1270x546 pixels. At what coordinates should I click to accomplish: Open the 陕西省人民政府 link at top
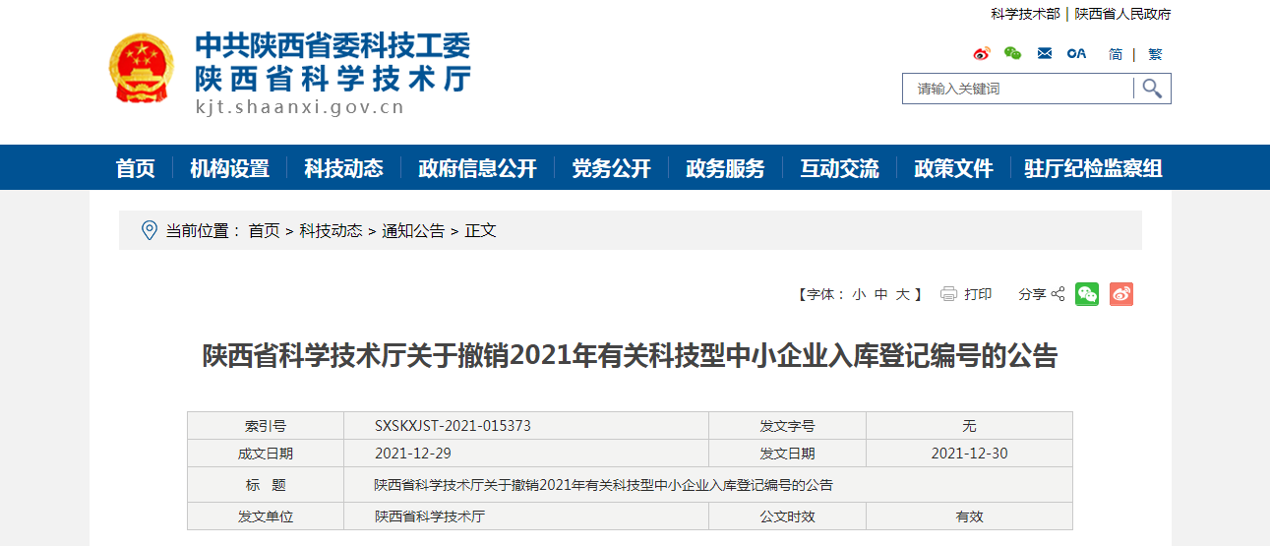click(x=1122, y=14)
